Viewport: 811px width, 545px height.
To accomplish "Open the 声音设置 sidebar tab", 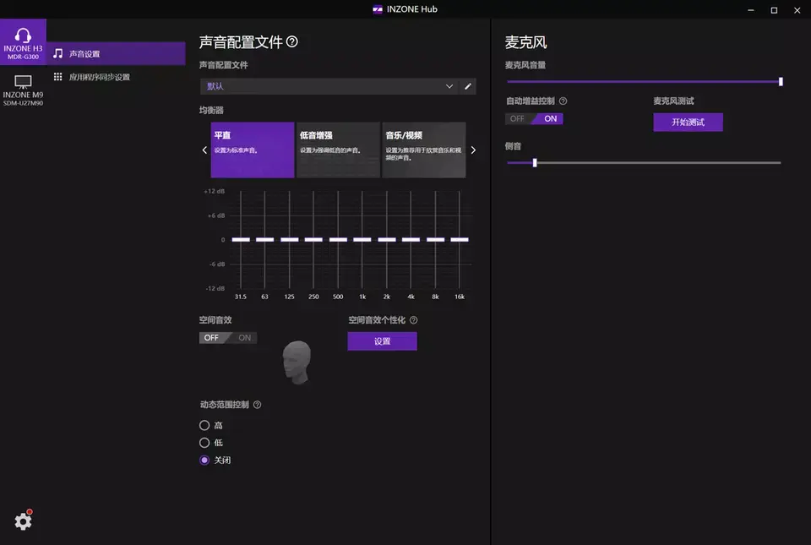I will click(116, 54).
